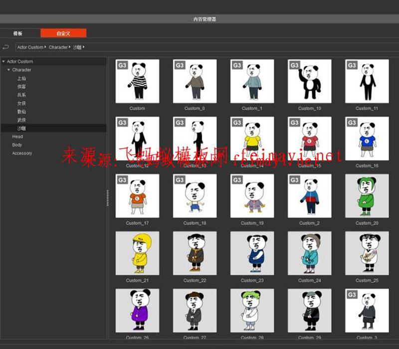This screenshot has height=349, width=399.
Task: Choose Custom_14 yellow shirt panda
Action: click(252, 139)
